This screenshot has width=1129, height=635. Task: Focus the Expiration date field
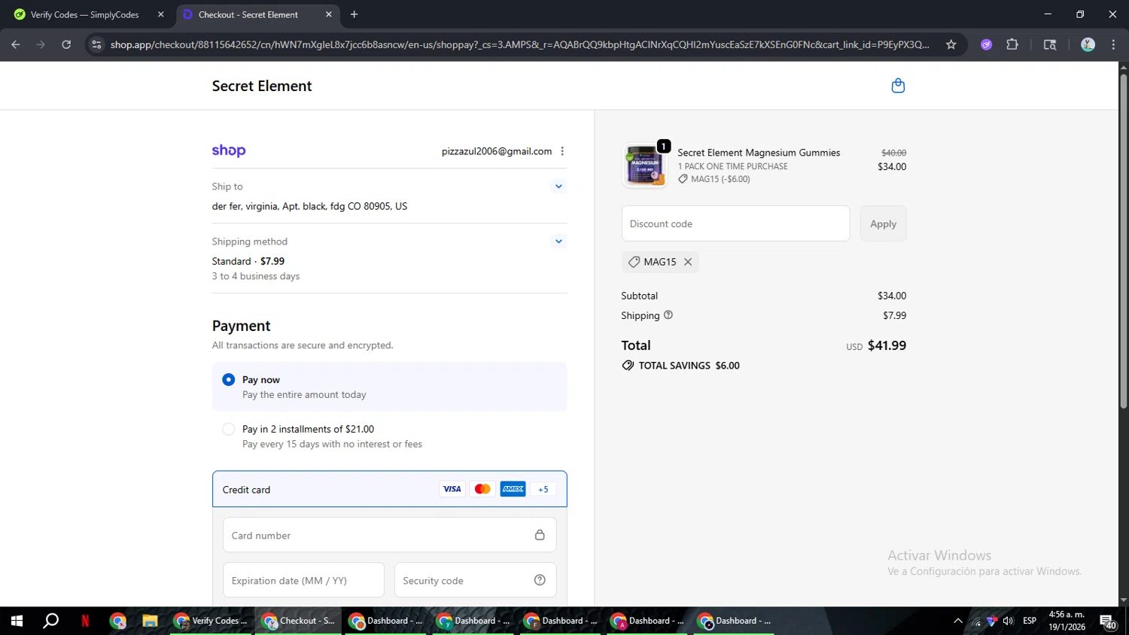pos(303,580)
